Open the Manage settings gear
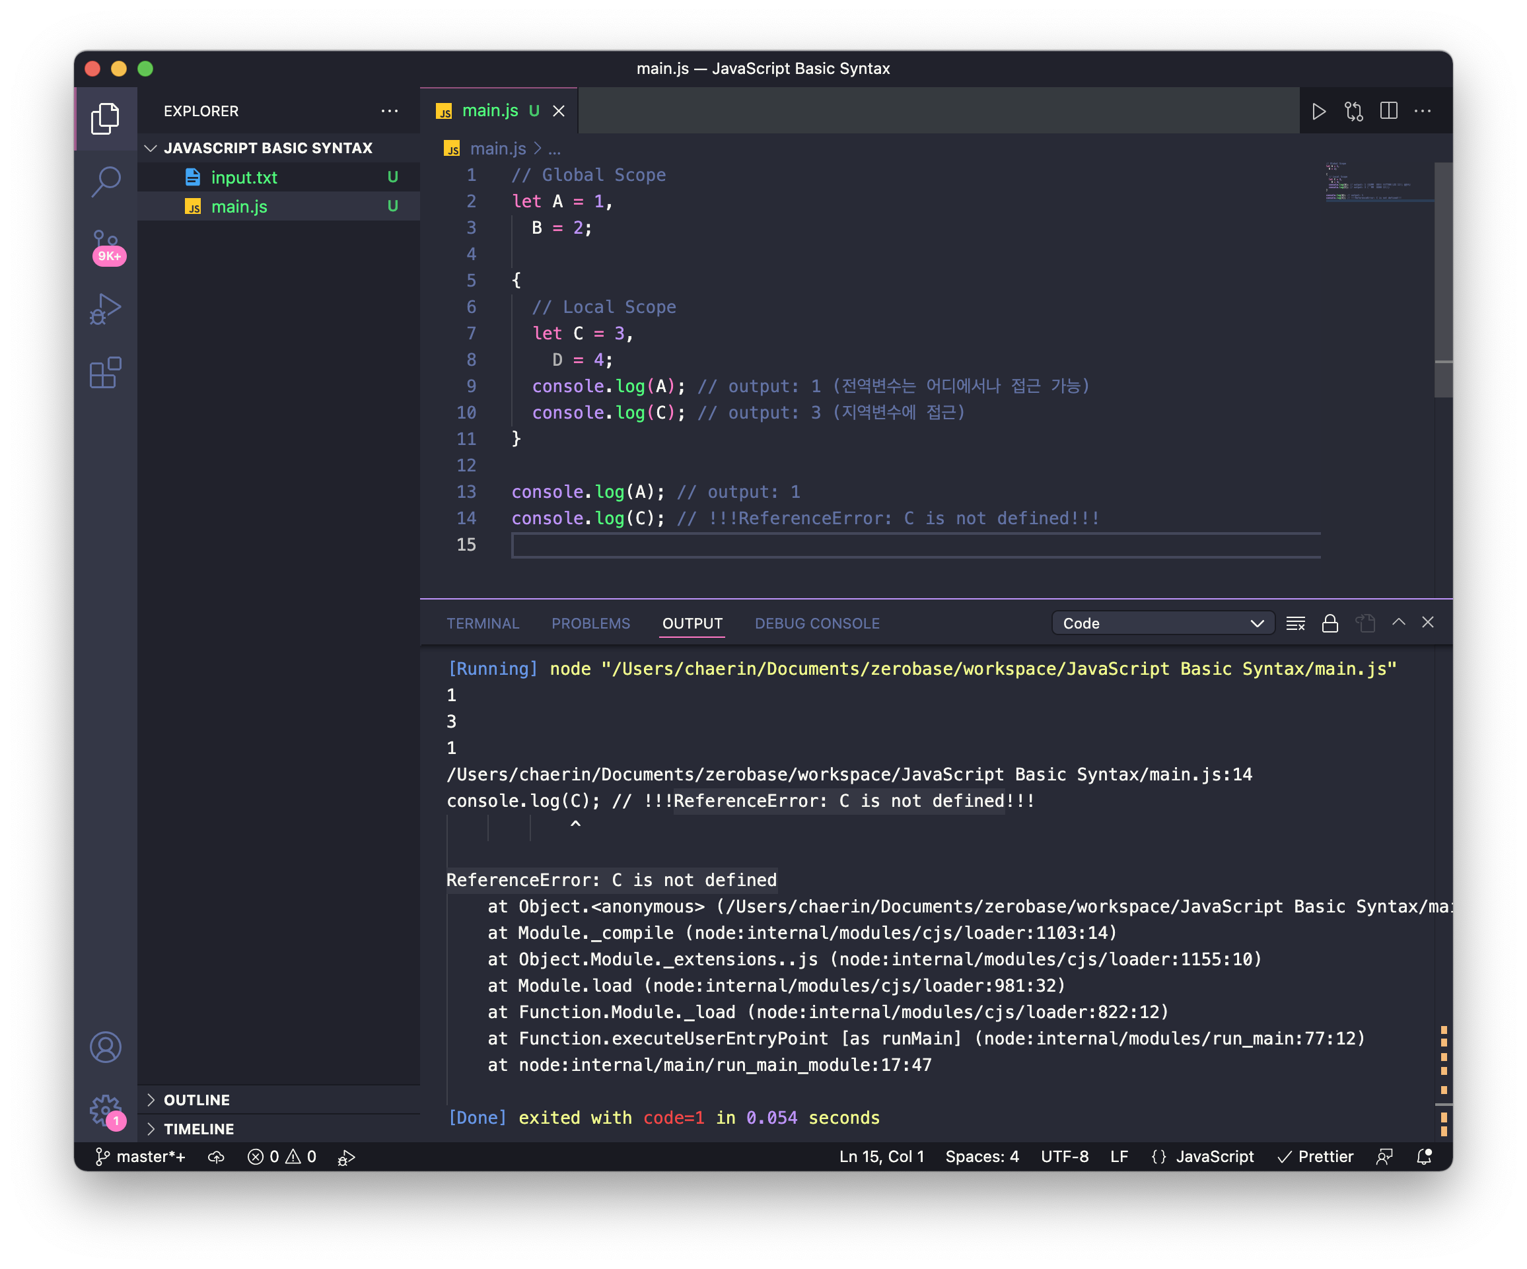The width and height of the screenshot is (1527, 1269). [x=106, y=1110]
